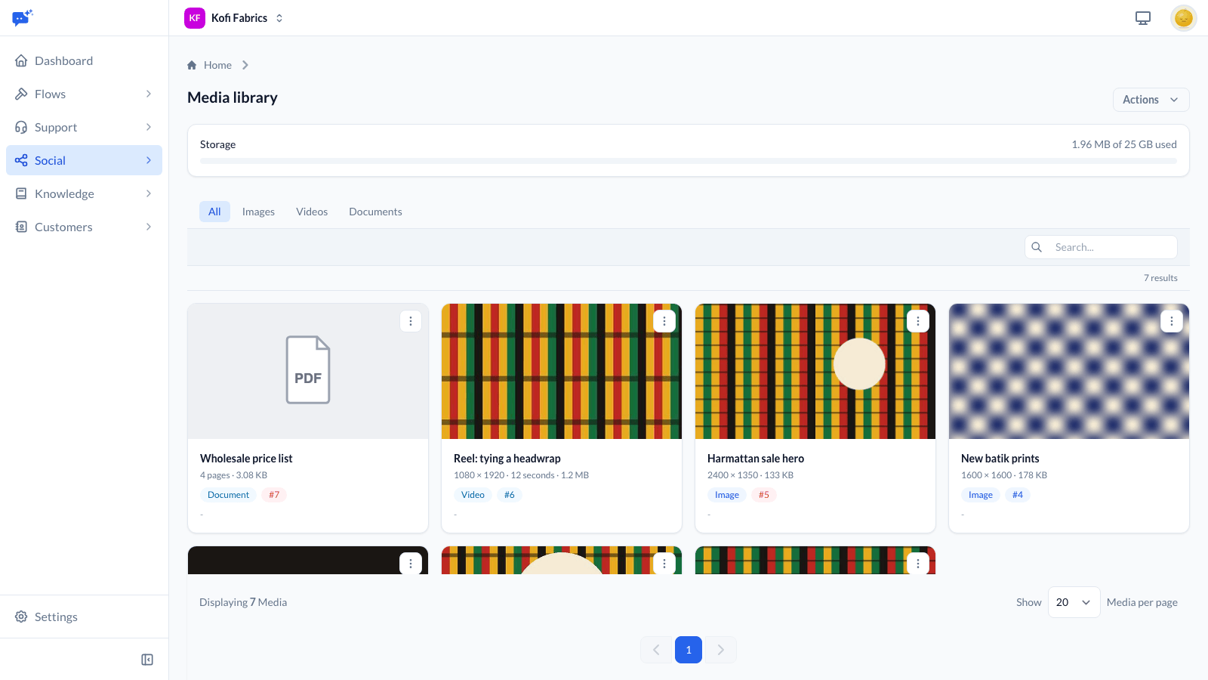Open options for Reel: tying a headwrap
Screen dimensions: 1208x680
click(664, 321)
